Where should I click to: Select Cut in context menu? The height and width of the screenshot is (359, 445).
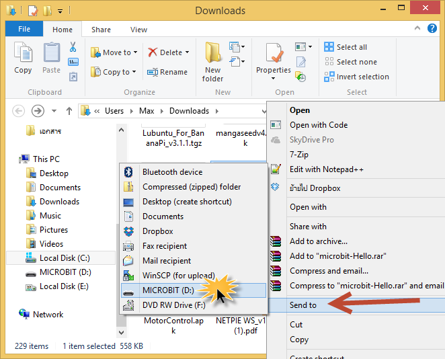(x=356, y=324)
